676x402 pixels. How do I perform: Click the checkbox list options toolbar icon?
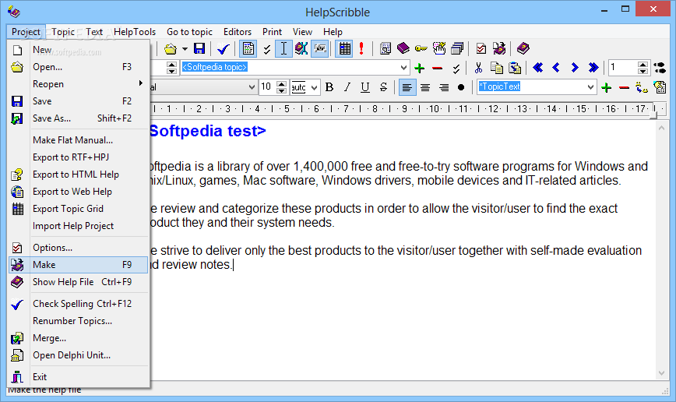coord(481,49)
